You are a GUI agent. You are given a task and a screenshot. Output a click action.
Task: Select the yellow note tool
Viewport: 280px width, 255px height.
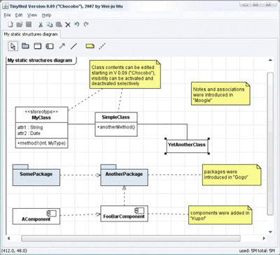coord(90,46)
